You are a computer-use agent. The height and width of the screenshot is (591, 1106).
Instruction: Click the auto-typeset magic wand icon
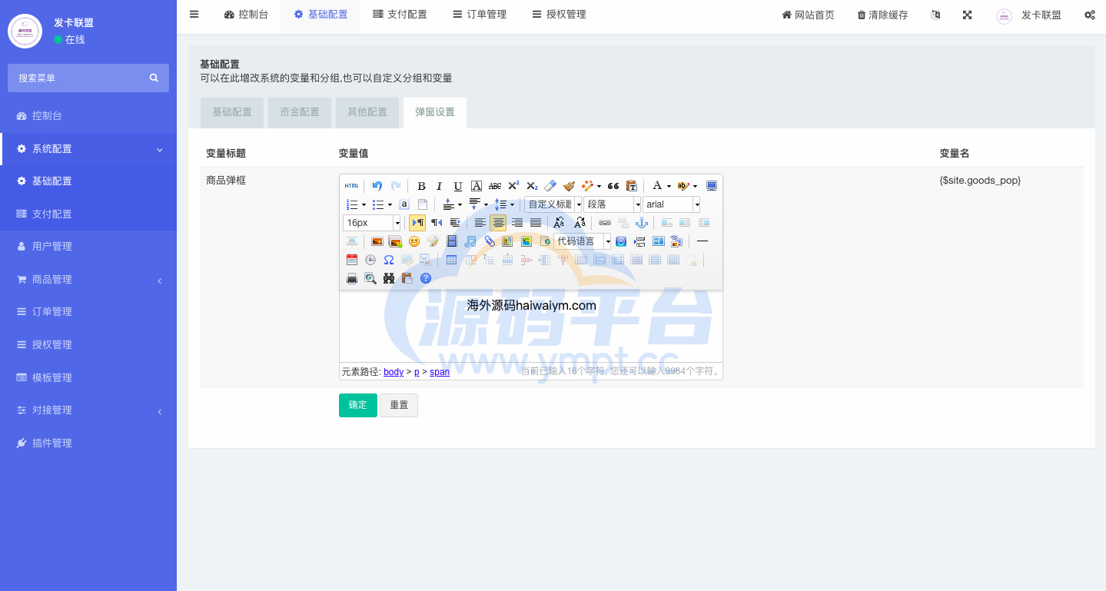(587, 186)
